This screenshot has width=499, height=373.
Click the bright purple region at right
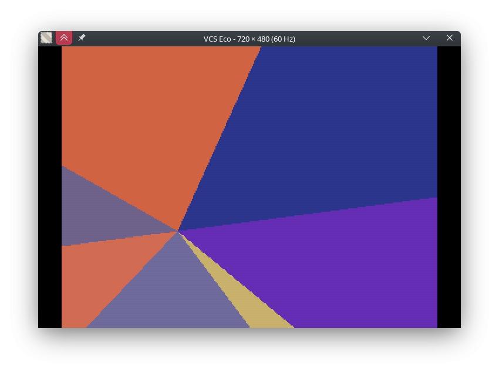coord(352,264)
